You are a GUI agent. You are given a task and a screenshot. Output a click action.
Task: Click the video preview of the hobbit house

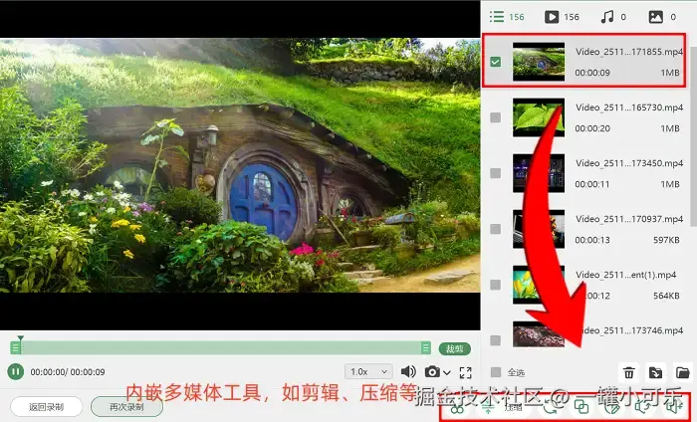[x=240, y=165]
